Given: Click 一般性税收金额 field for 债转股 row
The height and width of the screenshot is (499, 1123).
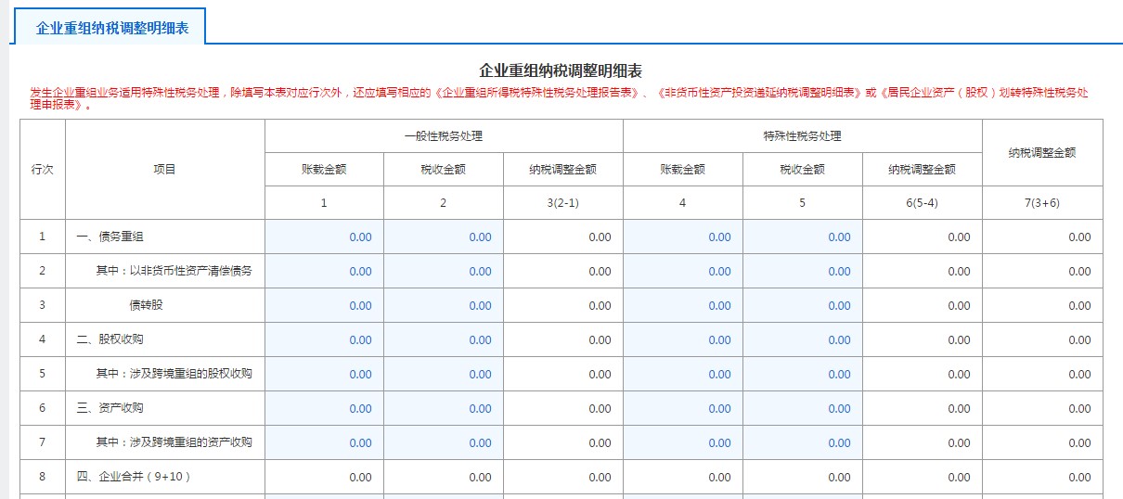Looking at the screenshot, I should 444,306.
